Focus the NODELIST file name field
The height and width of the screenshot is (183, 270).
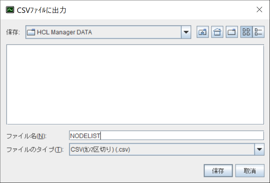(166, 135)
